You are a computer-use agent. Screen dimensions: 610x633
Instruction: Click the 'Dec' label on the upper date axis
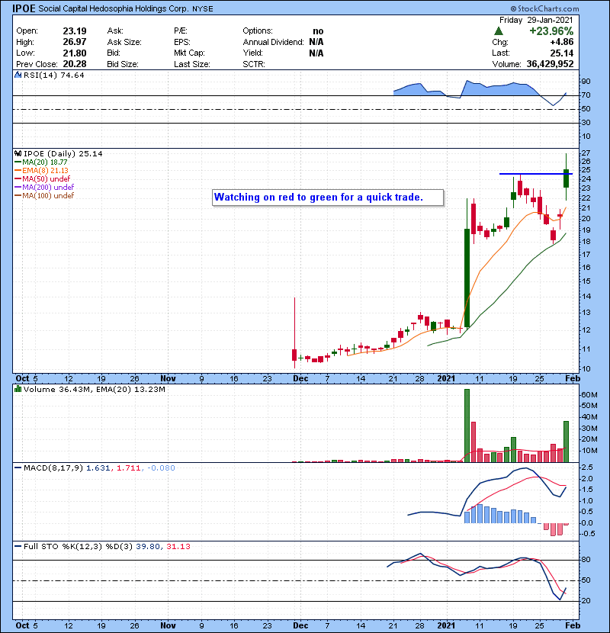coord(300,378)
